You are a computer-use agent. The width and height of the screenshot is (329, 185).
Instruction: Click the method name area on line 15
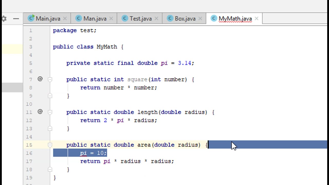pos(144,145)
